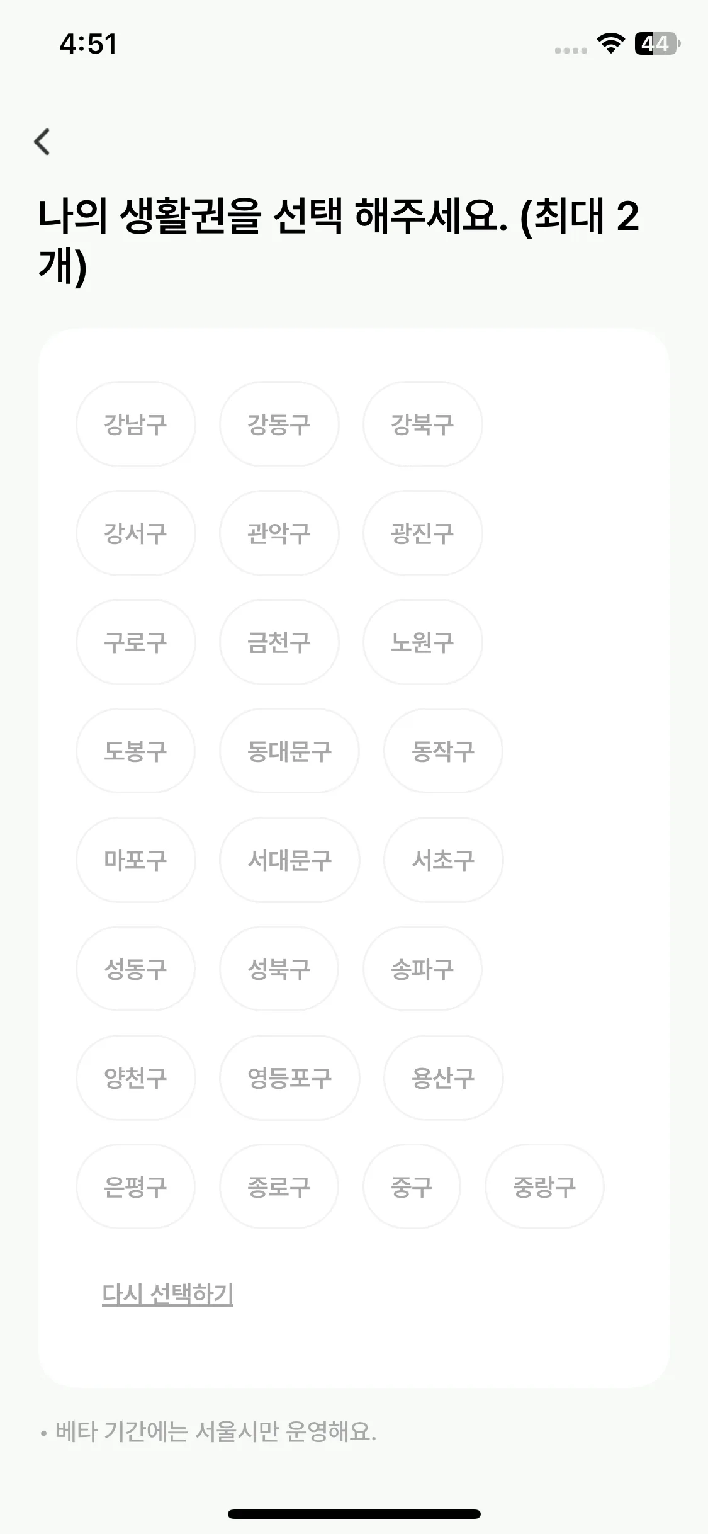Screen dimensions: 708x1534
Task: Toggle the 강동구 district chip
Action: click(x=279, y=424)
